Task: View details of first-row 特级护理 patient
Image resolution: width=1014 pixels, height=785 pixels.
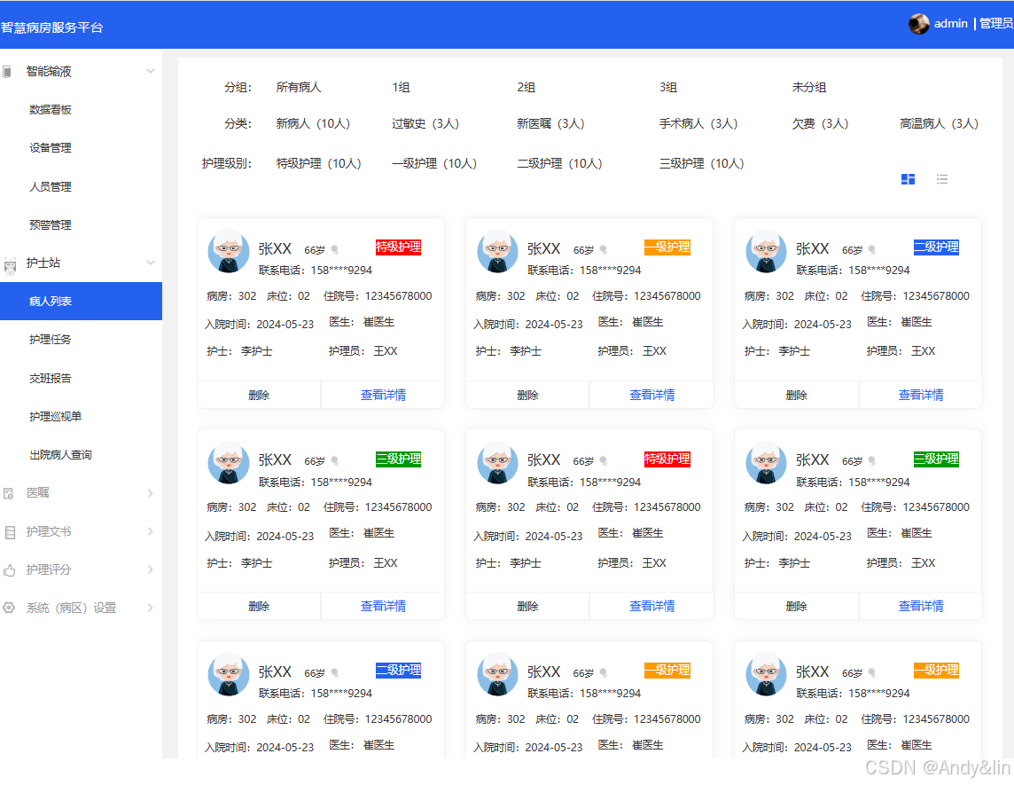Action: 383,395
